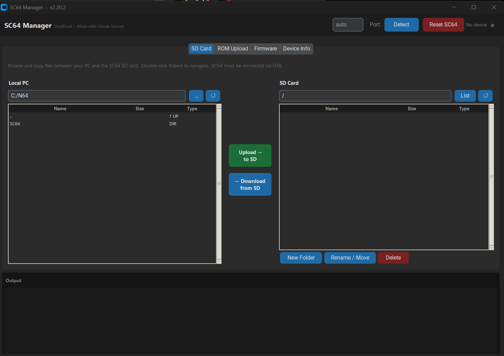504x356 pixels.
Task: Click the SD Card list scrollbar down arrow
Action: pyautogui.click(x=492, y=248)
